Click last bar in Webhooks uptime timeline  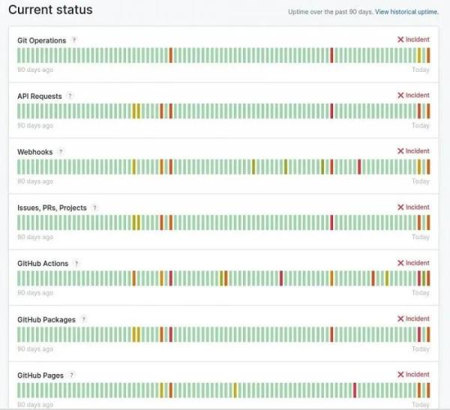pyautogui.click(x=428, y=166)
